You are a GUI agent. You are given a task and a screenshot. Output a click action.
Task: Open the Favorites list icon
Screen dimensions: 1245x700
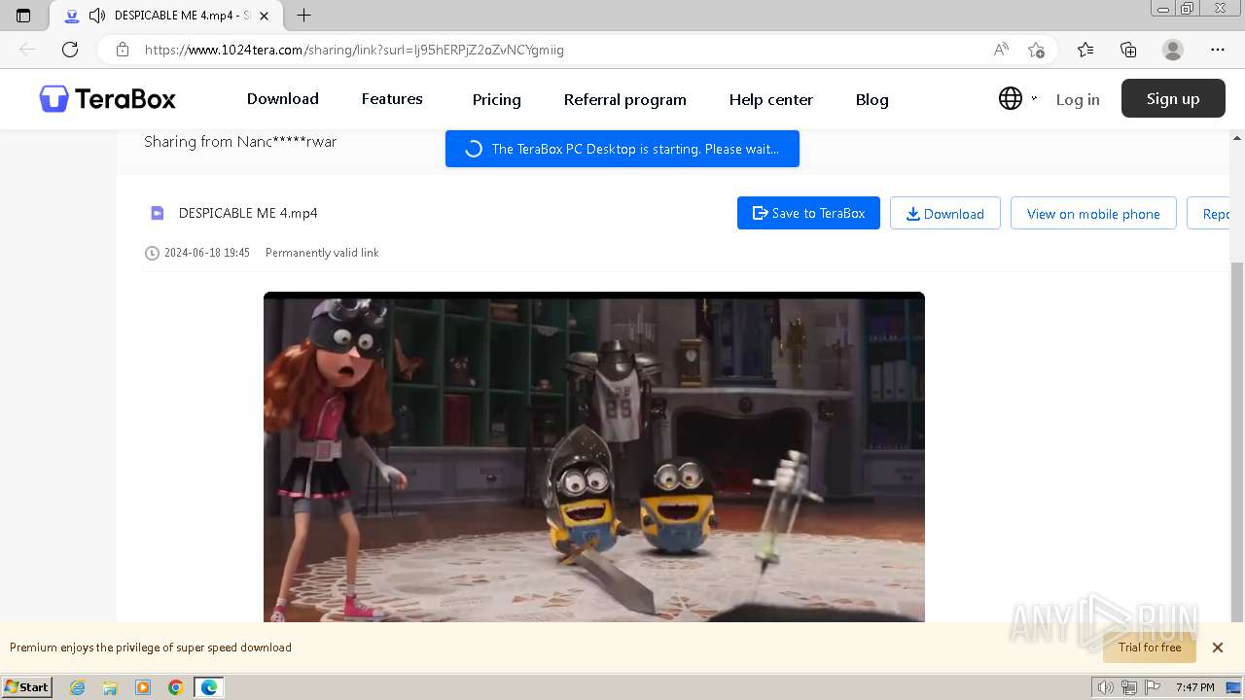pyautogui.click(x=1085, y=50)
